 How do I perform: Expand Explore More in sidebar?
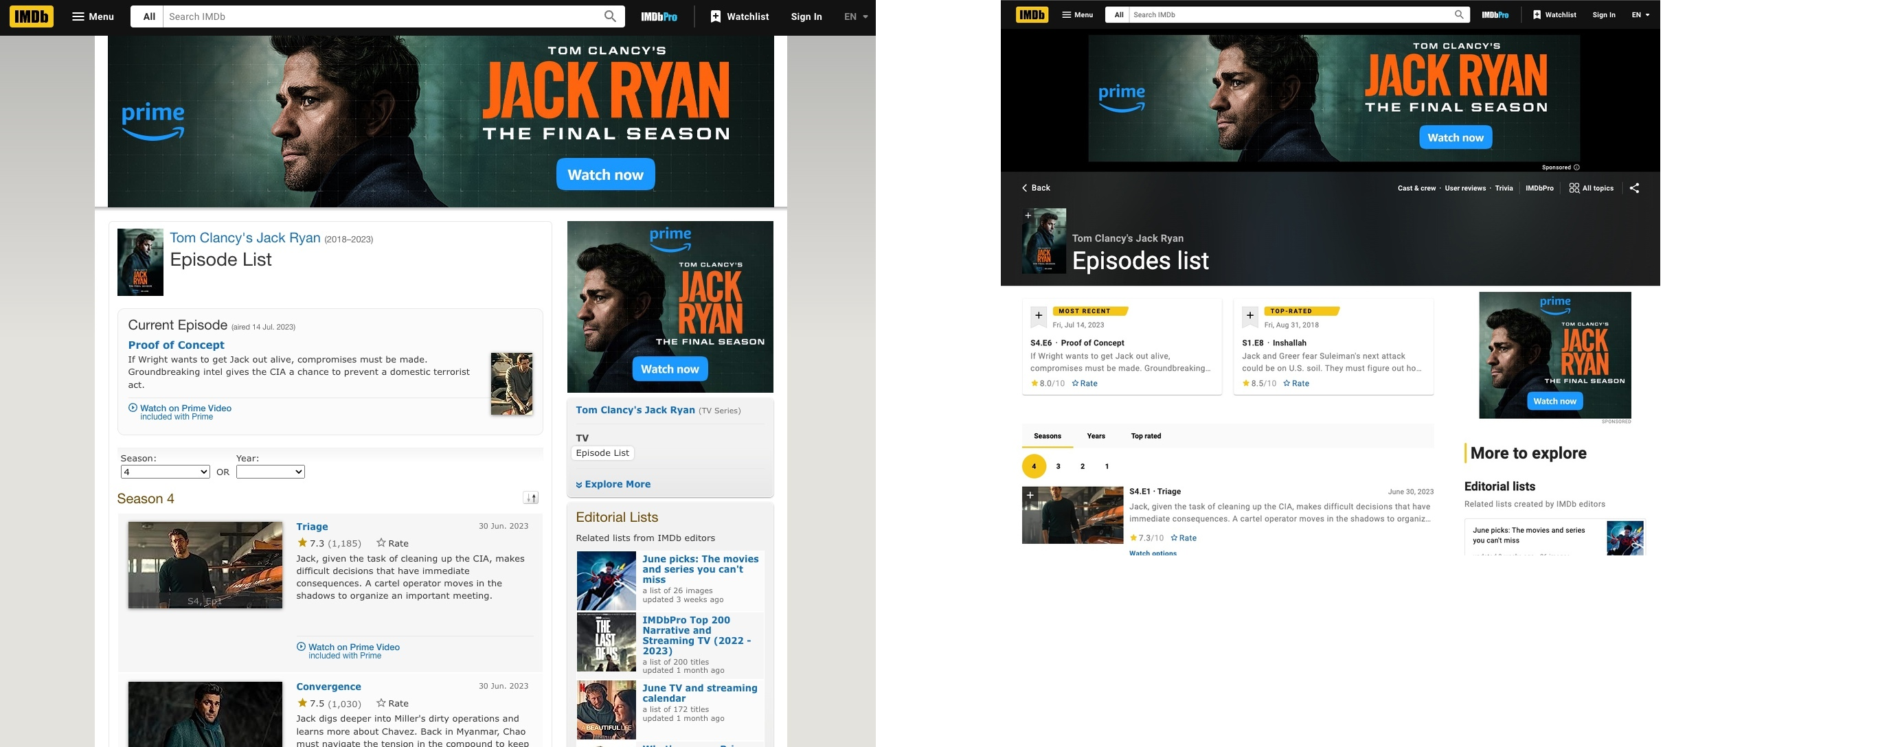[613, 484]
